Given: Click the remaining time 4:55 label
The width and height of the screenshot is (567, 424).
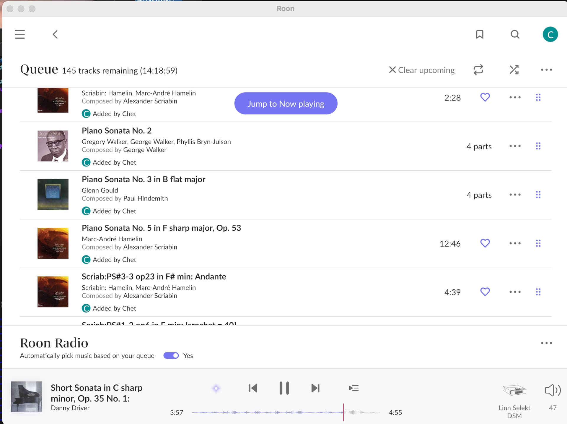Looking at the screenshot, I should 395,412.
